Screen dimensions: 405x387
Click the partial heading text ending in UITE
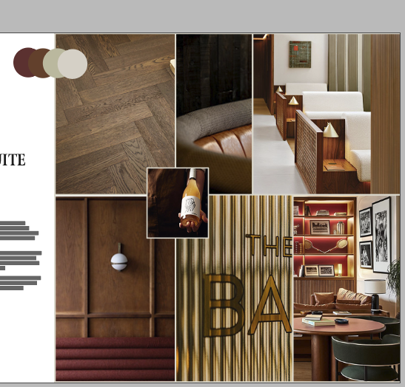point(13,160)
